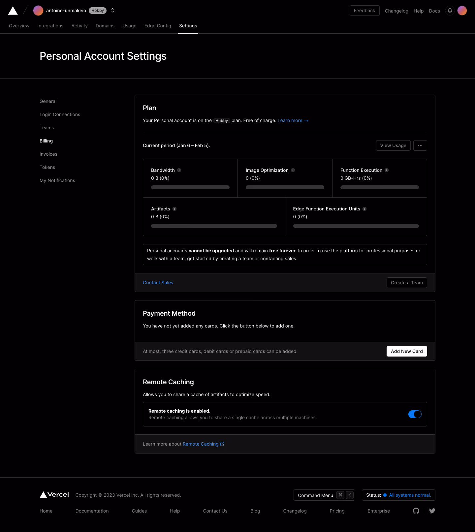Viewport: 475px width, 532px height.
Task: Show Bandwidth info tooltip icon
Action: tap(179, 170)
